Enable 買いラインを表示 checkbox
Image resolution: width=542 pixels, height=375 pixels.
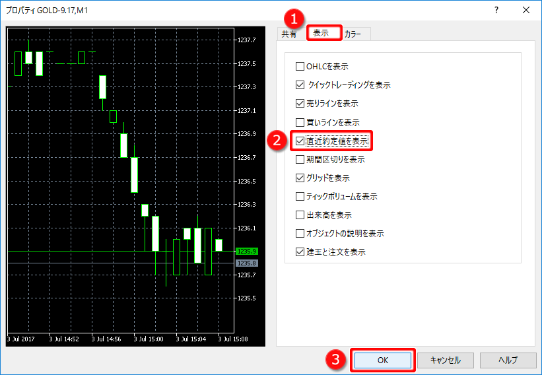(x=300, y=122)
